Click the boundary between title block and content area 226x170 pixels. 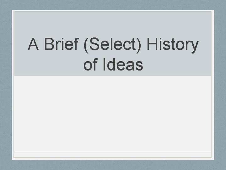click(113, 76)
